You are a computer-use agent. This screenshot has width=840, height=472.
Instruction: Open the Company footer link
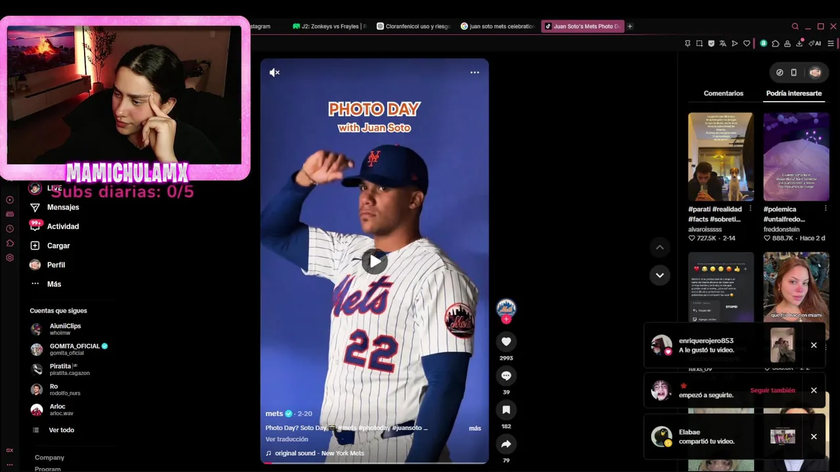click(x=49, y=458)
